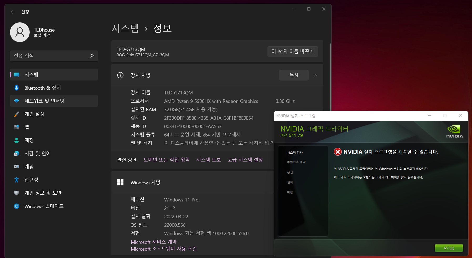This screenshot has width=472, height=258.
Task: Collapse the 장치 사양 section chevron
Action: tap(315, 75)
